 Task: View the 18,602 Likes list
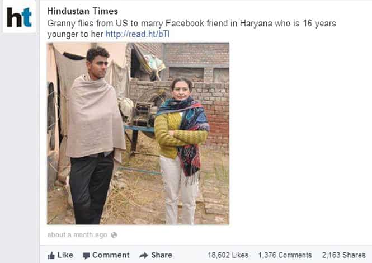228,255
